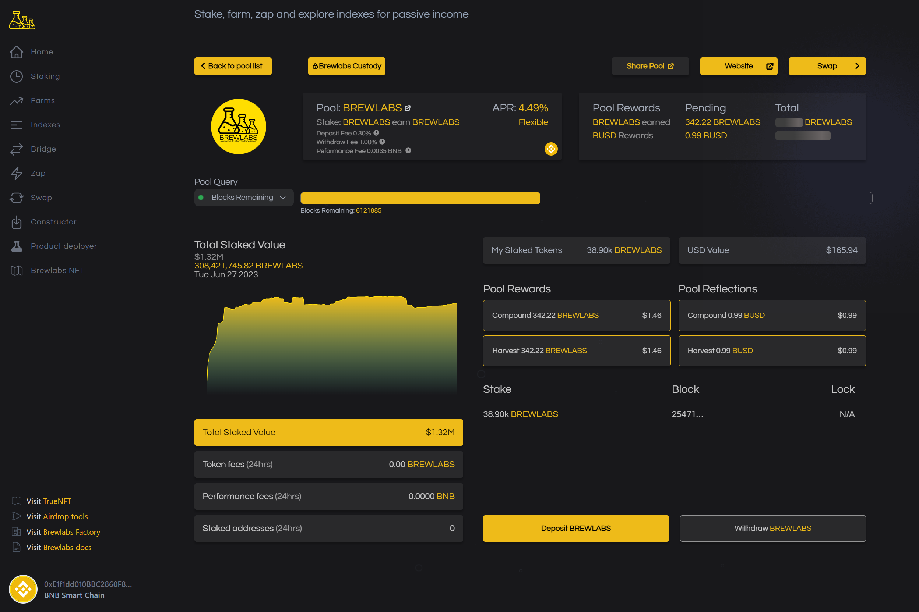The width and height of the screenshot is (919, 612).
Task: Click the BNB wallet avatar icon
Action: (x=23, y=589)
